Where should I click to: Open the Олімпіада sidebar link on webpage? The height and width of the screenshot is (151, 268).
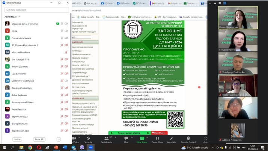point(77,51)
